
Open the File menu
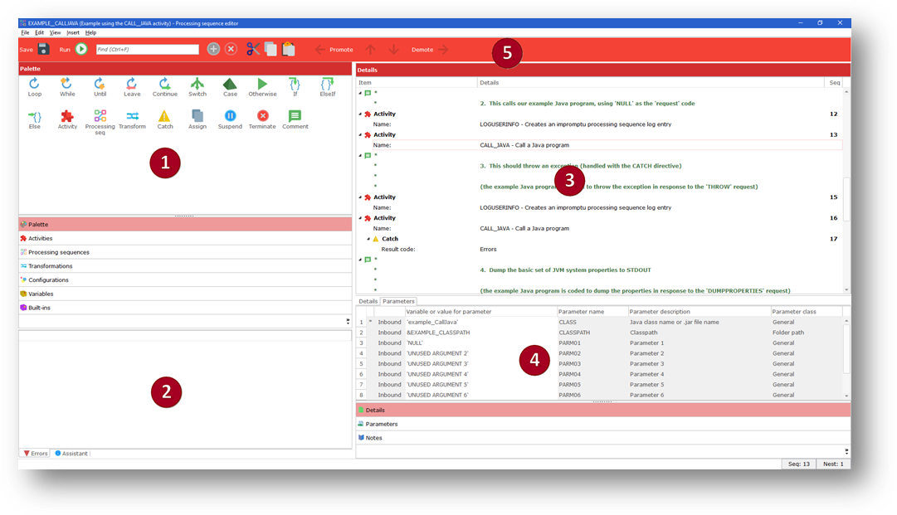point(25,32)
